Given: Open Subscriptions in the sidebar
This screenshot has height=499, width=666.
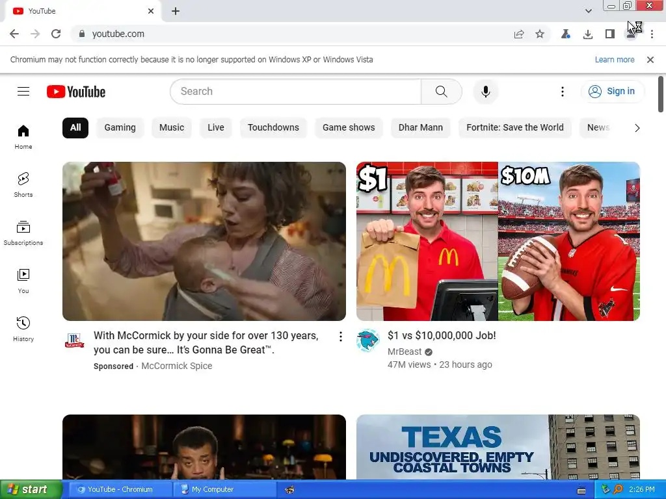Looking at the screenshot, I should pyautogui.click(x=23, y=233).
